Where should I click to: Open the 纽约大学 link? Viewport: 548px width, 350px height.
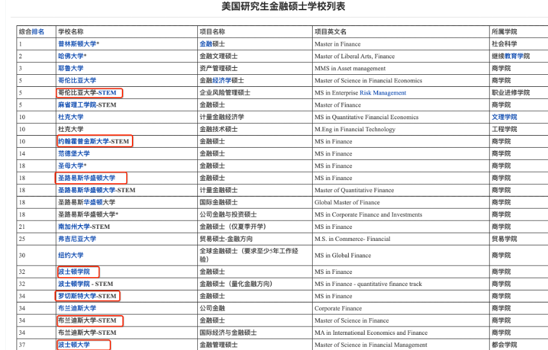[x=71, y=256]
